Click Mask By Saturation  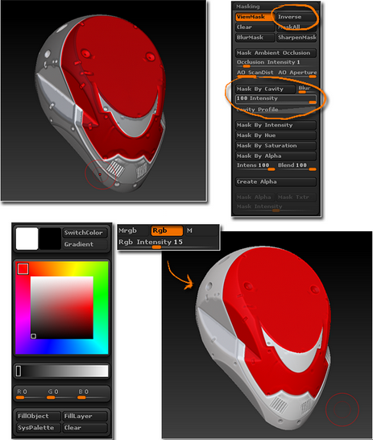[x=276, y=146]
